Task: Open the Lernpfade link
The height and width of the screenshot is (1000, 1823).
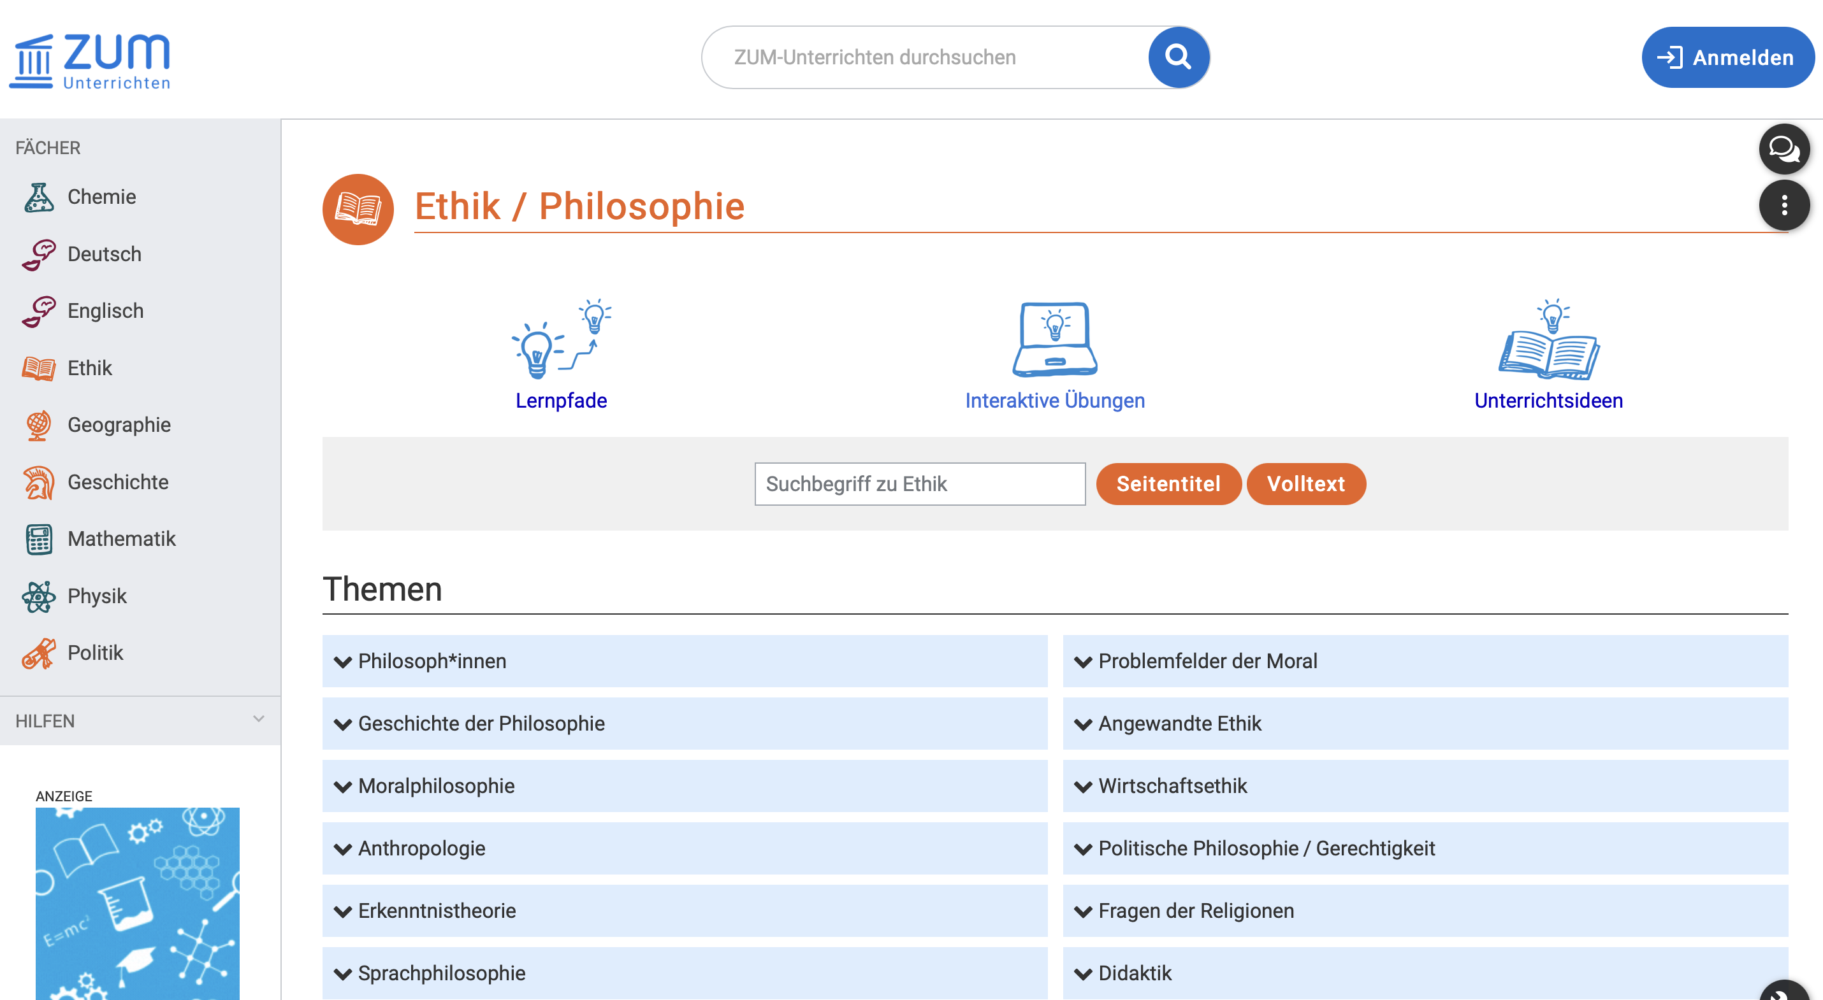Action: click(561, 399)
